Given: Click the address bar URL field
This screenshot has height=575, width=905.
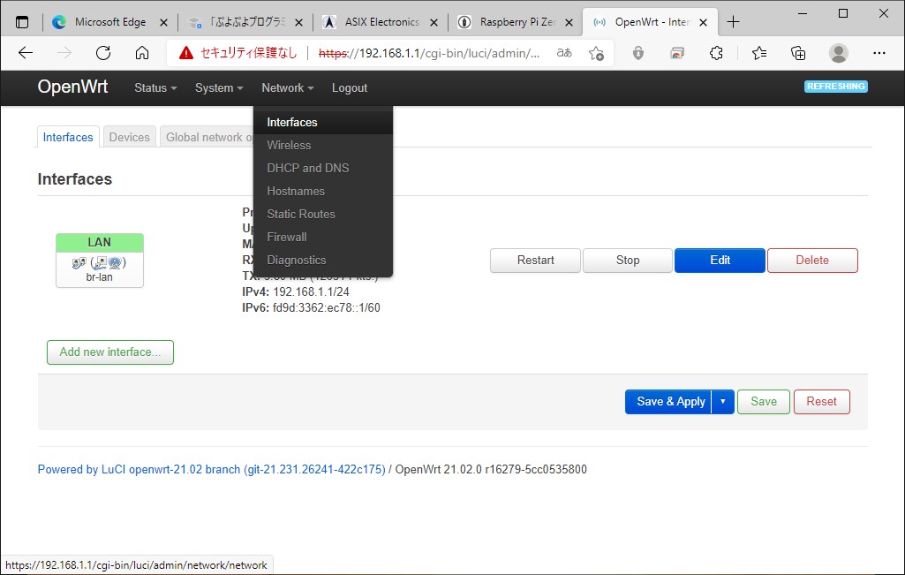Looking at the screenshot, I should point(429,53).
